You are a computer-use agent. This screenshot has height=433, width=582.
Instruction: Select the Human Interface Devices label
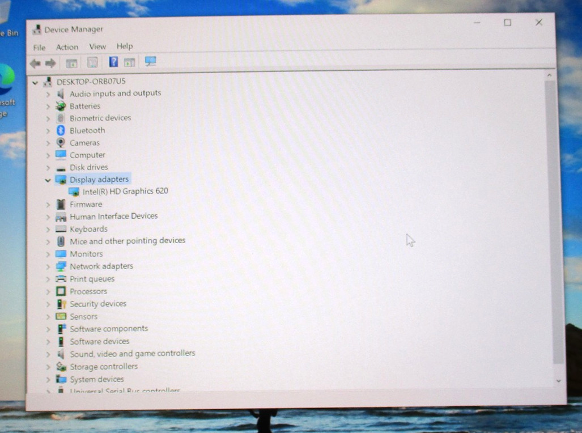click(x=113, y=216)
